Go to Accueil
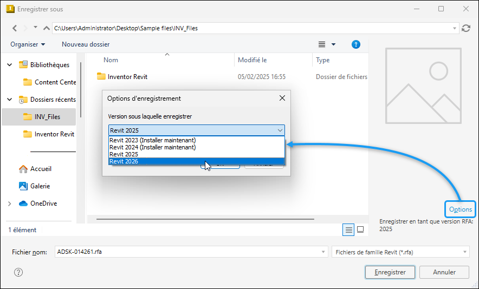This screenshot has height=289, width=479. pos(35,169)
